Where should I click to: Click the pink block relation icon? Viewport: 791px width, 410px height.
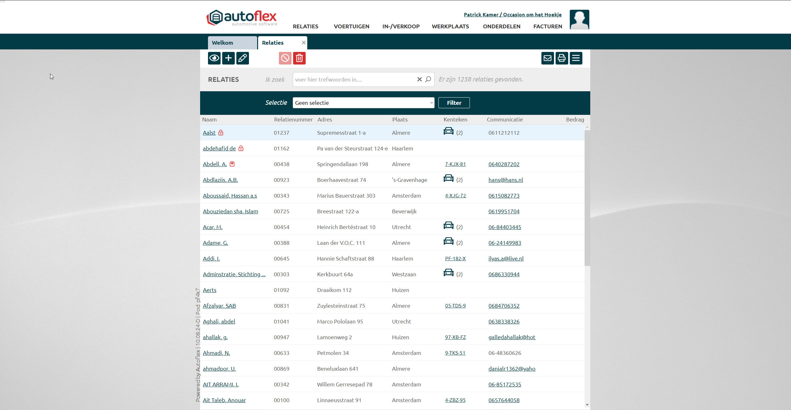[285, 58]
